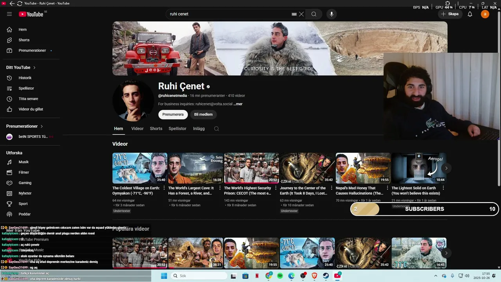Image resolution: width=501 pixels, height=282 pixels.
Task: Click the Skapa button
Action: [x=450, y=14]
